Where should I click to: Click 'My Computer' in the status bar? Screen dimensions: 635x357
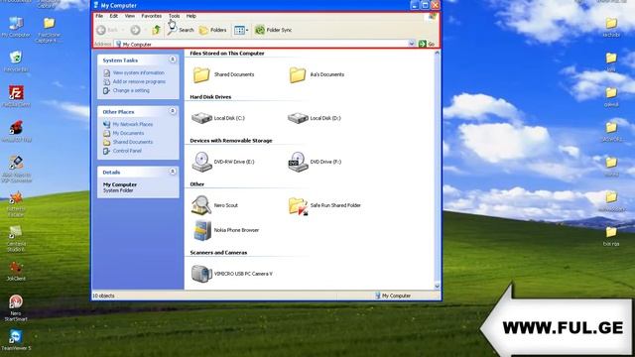(x=396, y=296)
